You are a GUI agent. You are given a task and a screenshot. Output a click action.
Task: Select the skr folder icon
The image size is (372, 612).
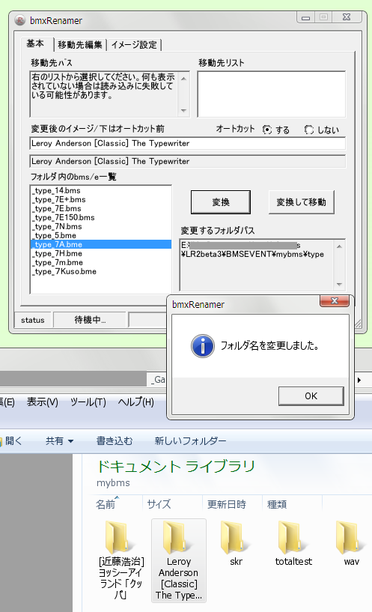pos(235,538)
